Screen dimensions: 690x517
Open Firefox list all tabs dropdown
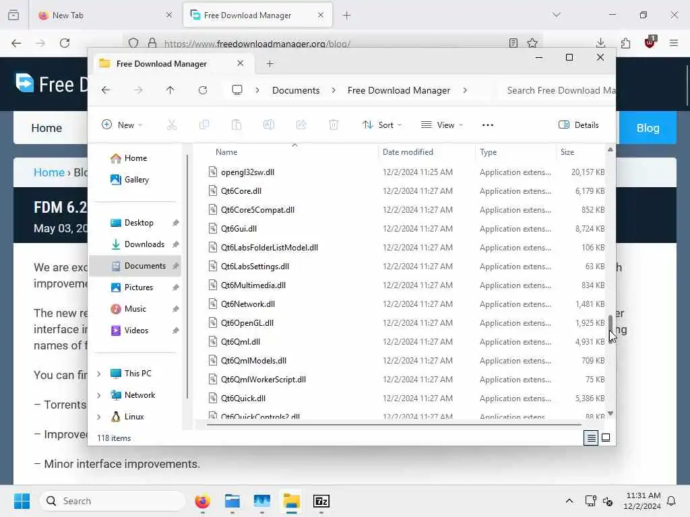click(557, 15)
